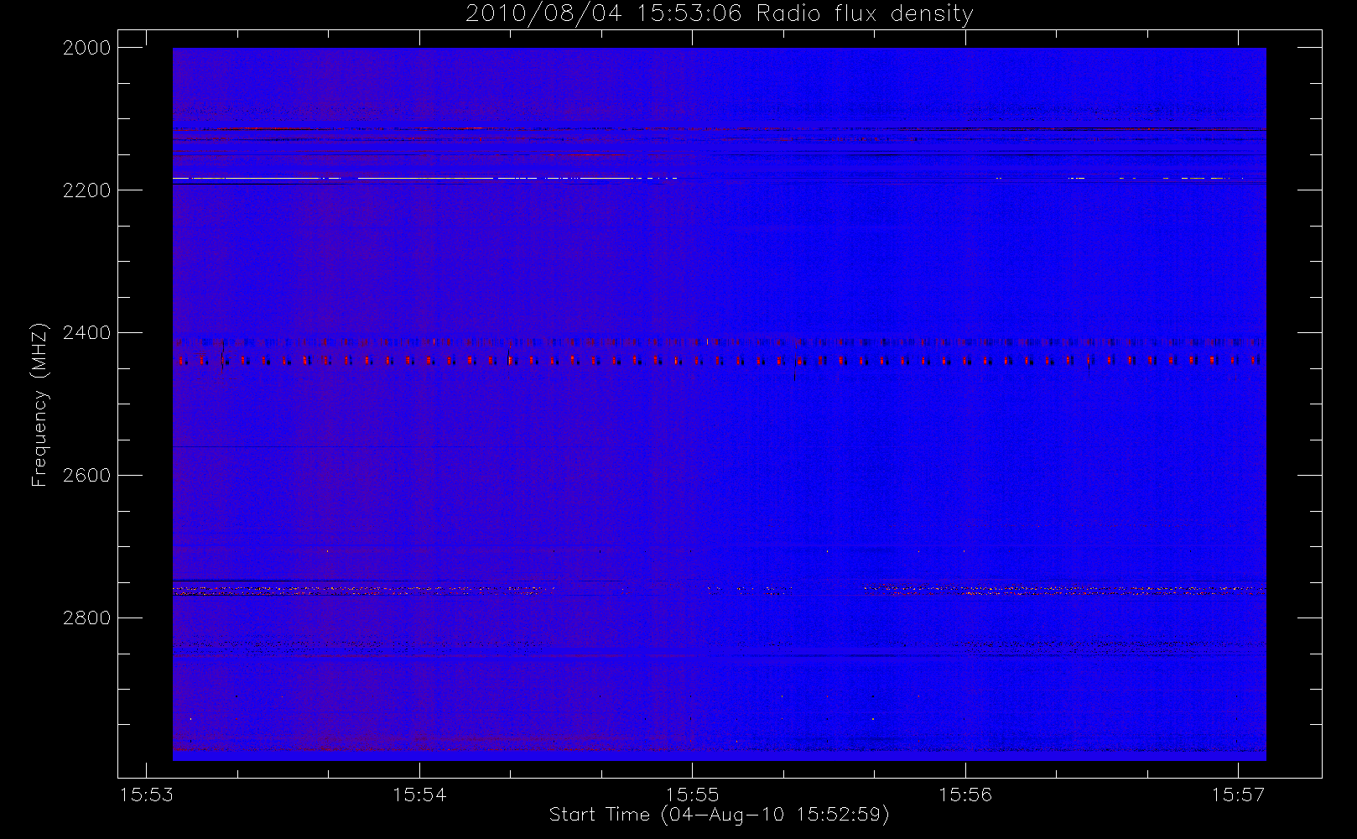Click the "Frequency (MHZ)" axis label
Image resolution: width=1357 pixels, height=839 pixels.
pos(39,404)
